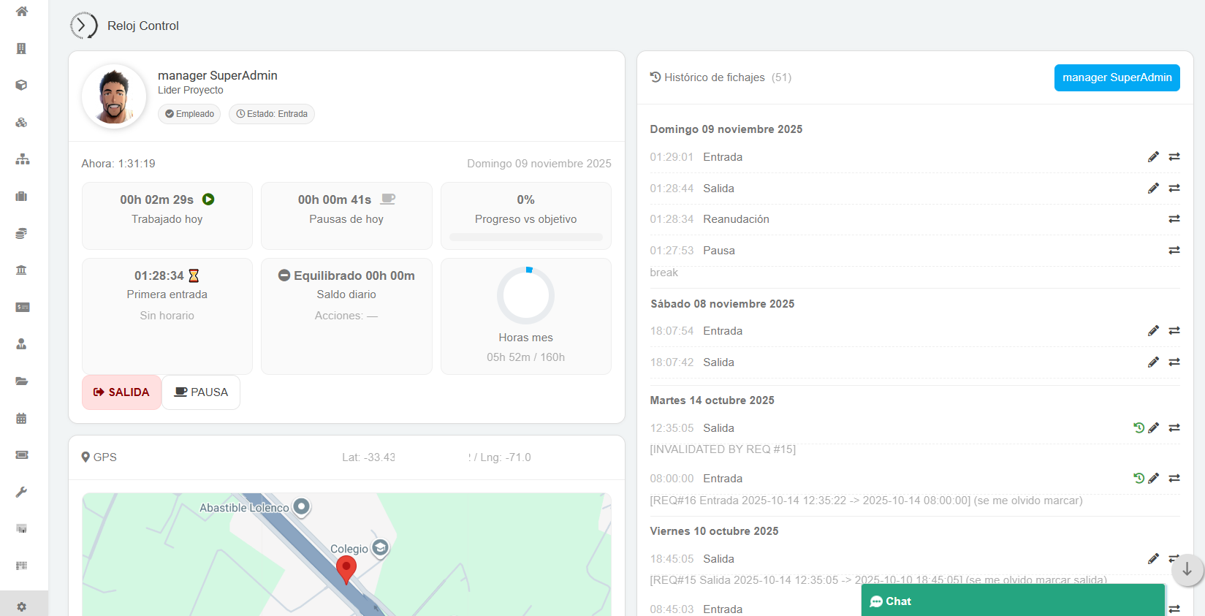The height and width of the screenshot is (616, 1205).
Task: Click green history icon on 12:35:05 Salida
Action: pos(1139,428)
